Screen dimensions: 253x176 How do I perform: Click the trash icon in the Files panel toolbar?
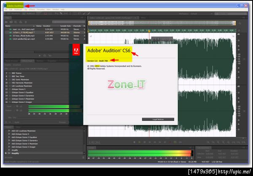[26, 22]
